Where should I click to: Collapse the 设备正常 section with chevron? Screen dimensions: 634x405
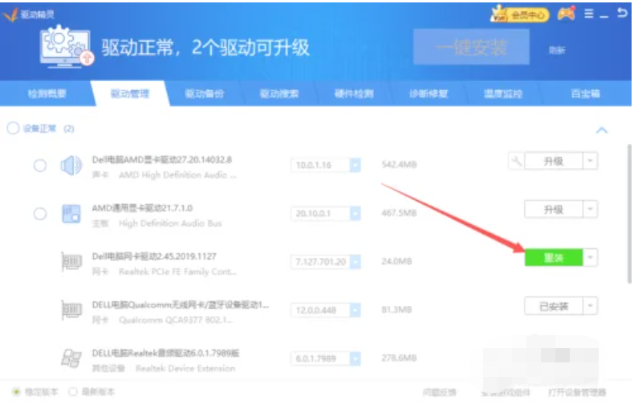pos(601,130)
